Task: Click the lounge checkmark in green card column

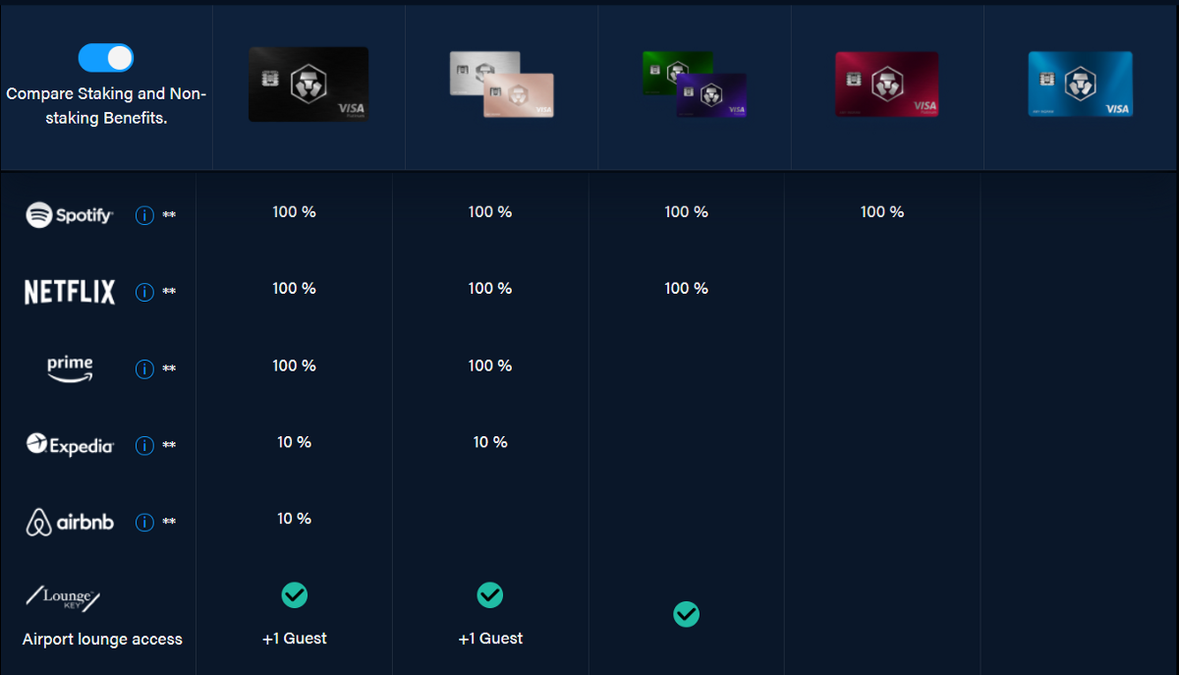Action: pyautogui.click(x=686, y=614)
